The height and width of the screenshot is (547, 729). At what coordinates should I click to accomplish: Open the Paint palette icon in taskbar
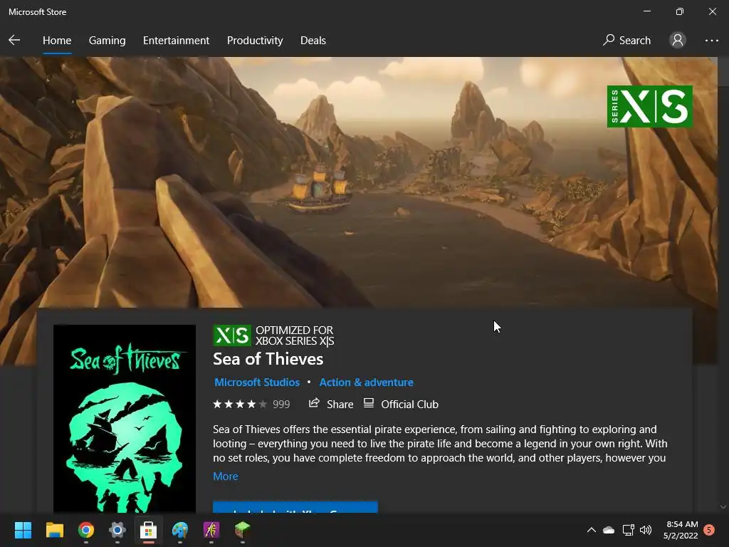coord(180,530)
